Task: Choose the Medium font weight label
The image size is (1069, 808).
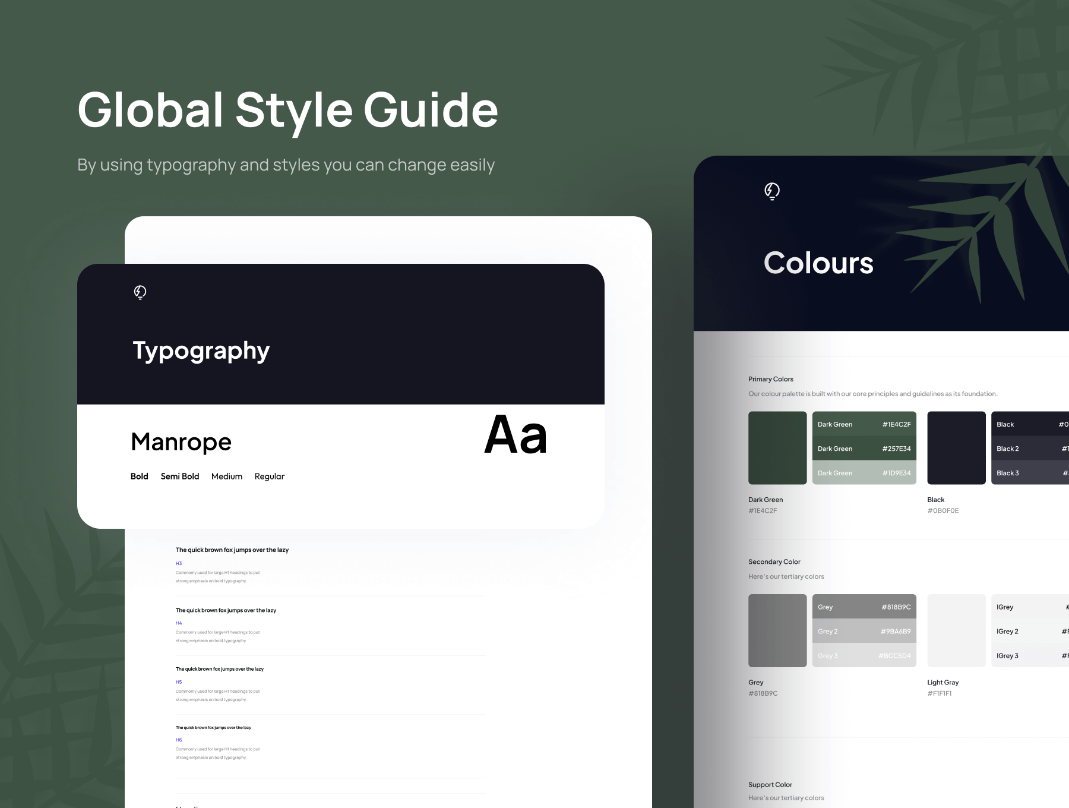Action: [226, 476]
